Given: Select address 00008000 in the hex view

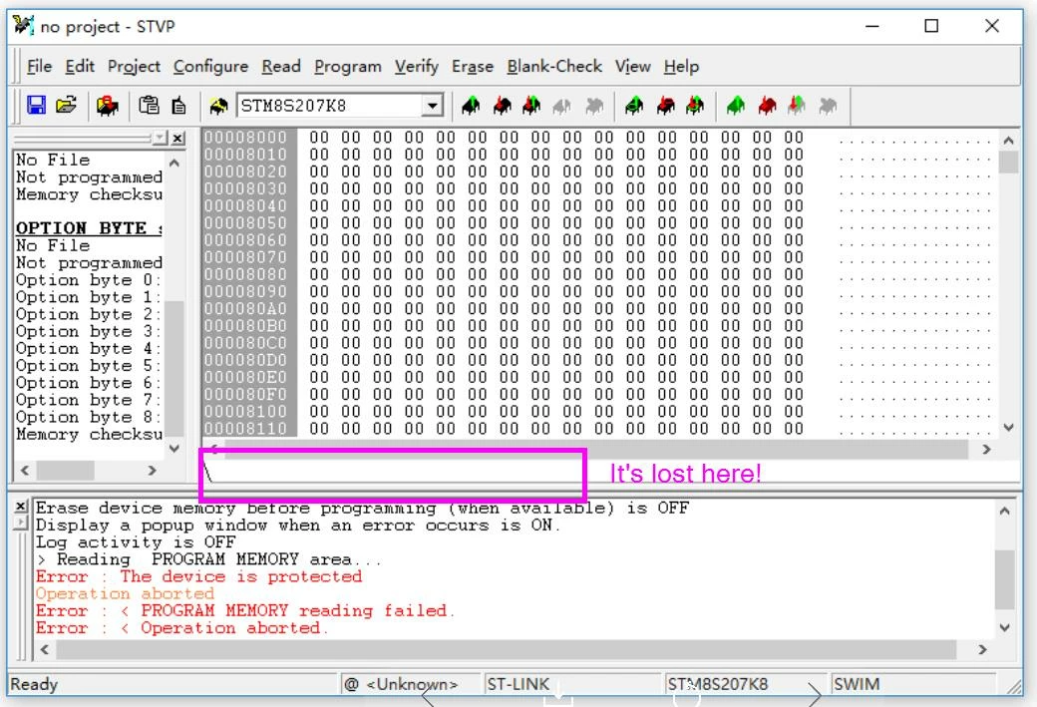Looking at the screenshot, I should tap(245, 137).
